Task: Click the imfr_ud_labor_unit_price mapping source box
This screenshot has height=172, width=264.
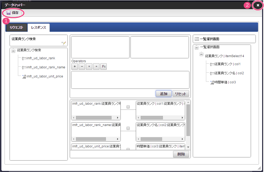Action: 96,147
